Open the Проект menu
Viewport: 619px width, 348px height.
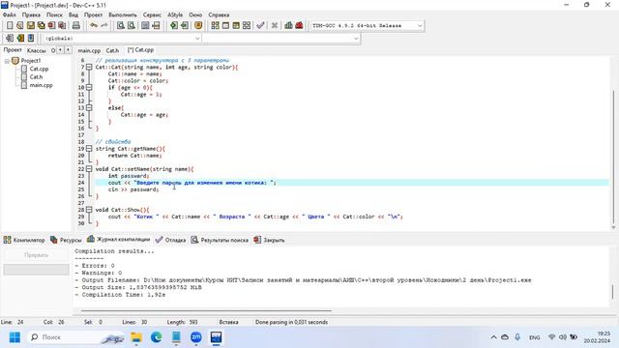[93, 15]
